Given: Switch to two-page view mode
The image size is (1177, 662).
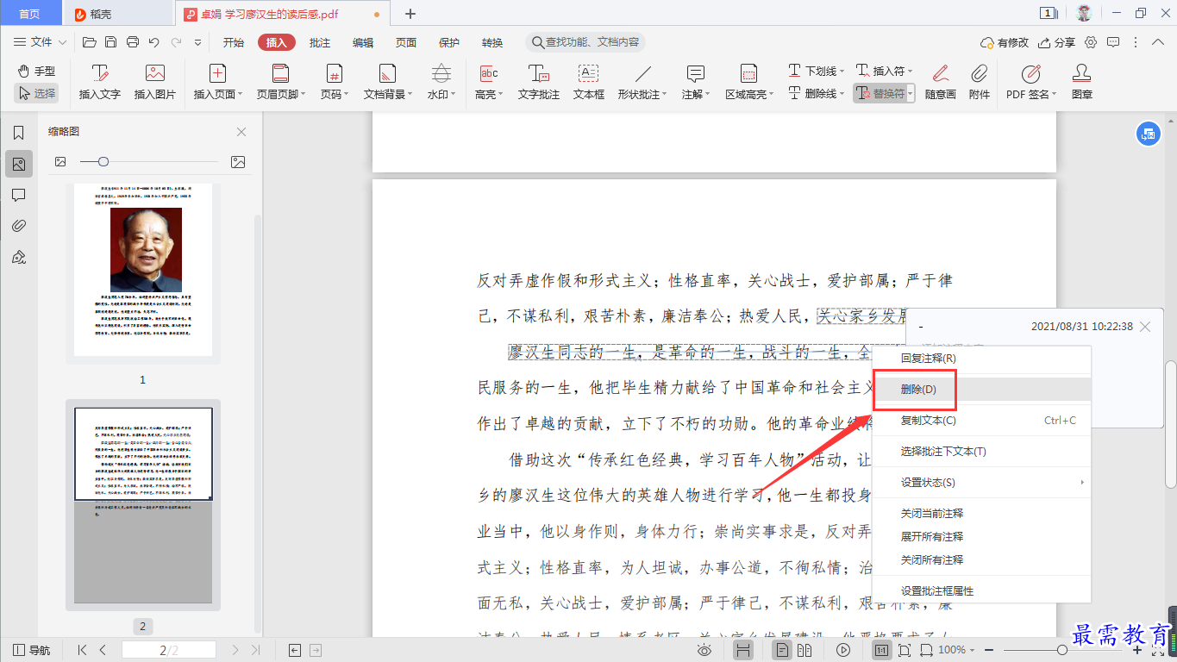Looking at the screenshot, I should point(805,650).
